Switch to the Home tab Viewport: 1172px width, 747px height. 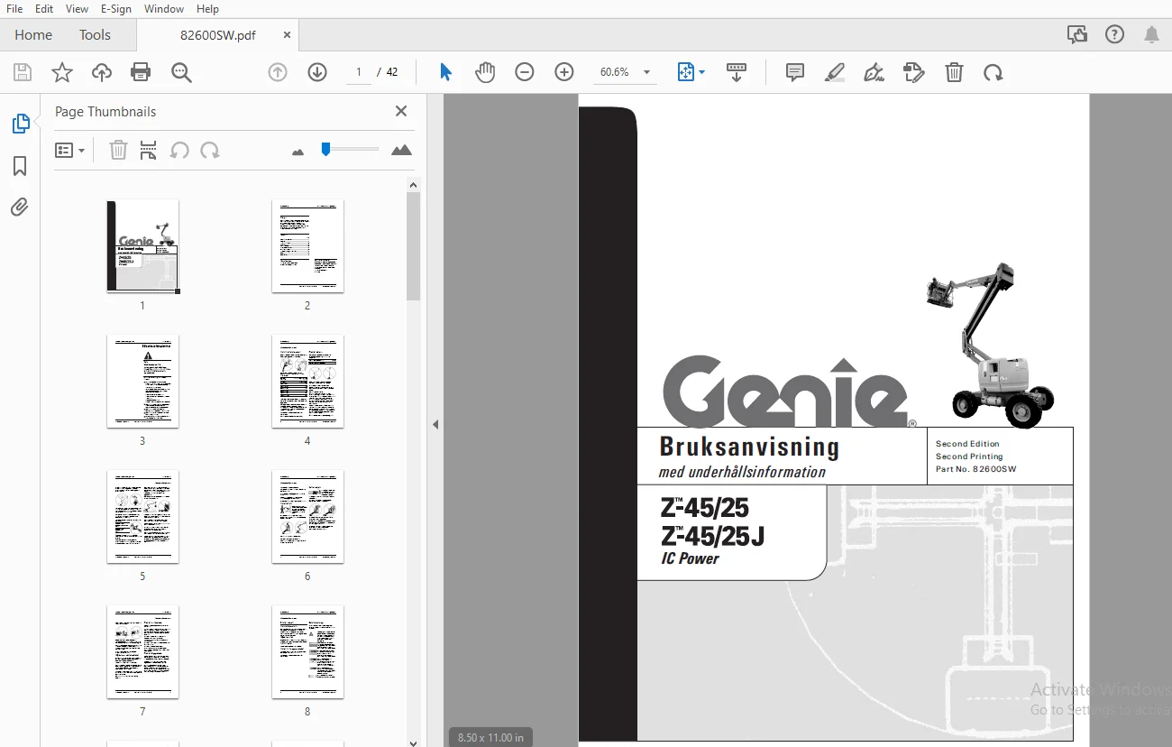pos(33,34)
